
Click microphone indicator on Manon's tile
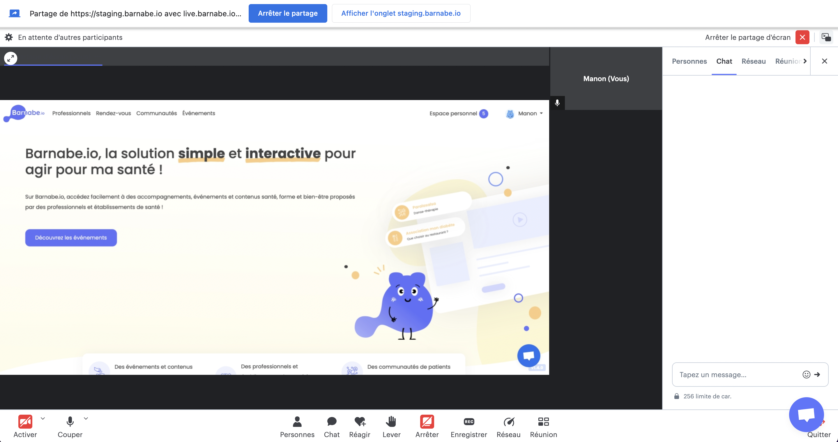click(557, 103)
